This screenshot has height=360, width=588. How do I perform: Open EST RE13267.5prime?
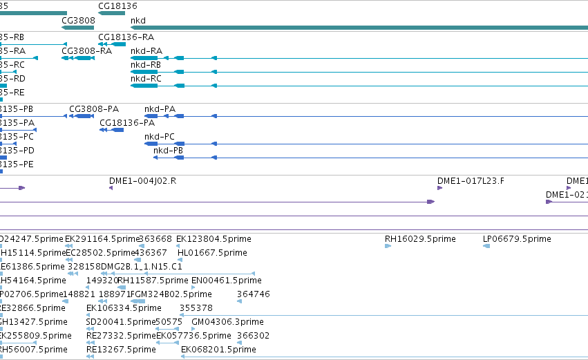[121, 350]
